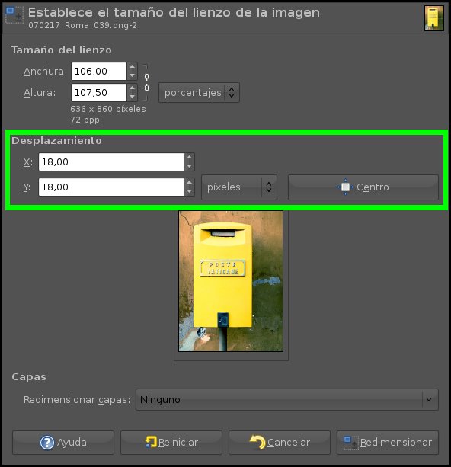Screen dimensions: 451x467
Task: Click the X offset input field
Action: click(x=111, y=162)
